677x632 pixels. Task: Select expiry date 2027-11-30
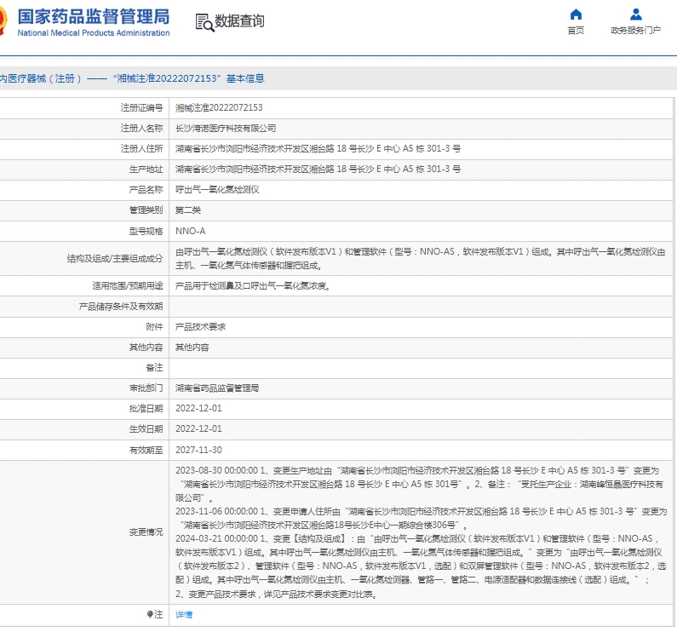click(198, 450)
